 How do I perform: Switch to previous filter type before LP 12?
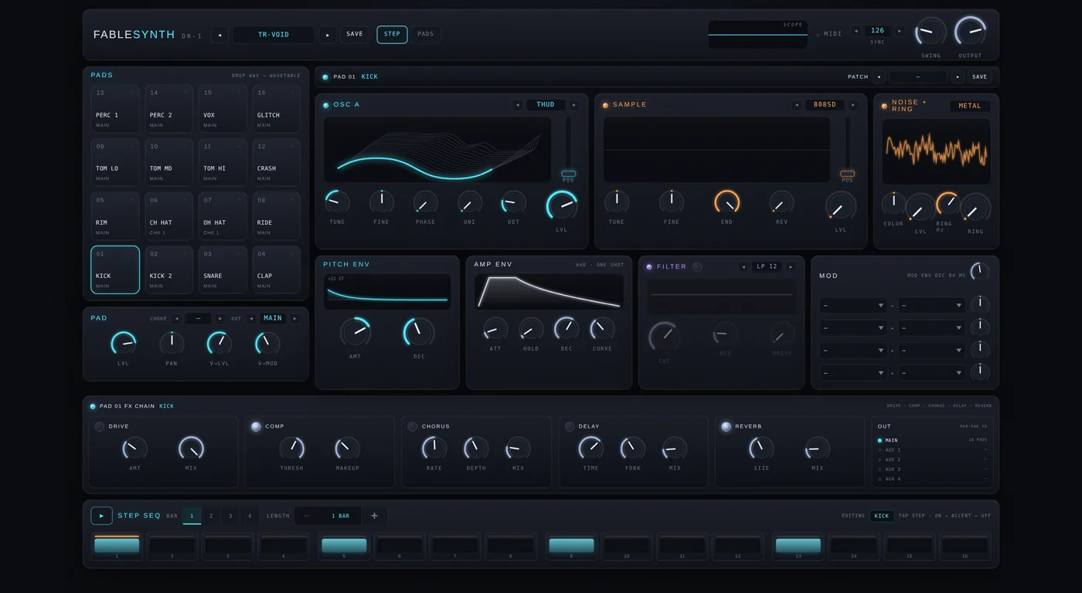coord(743,267)
